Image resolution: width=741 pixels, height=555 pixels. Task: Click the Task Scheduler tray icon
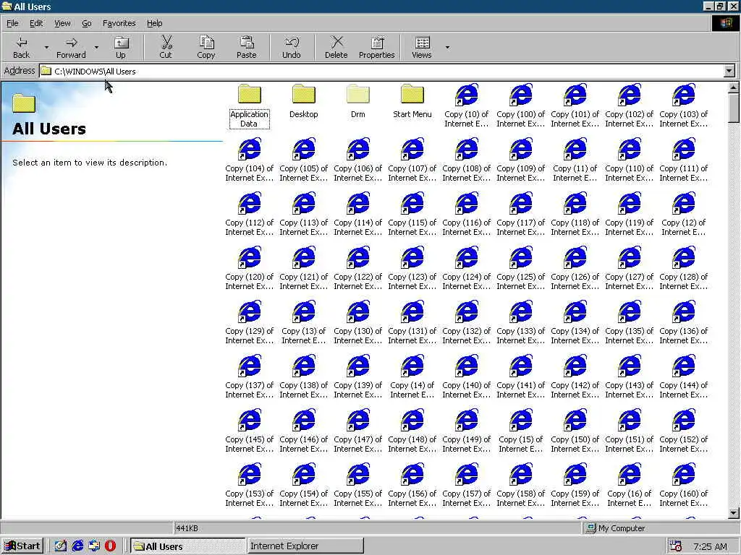[676, 546]
